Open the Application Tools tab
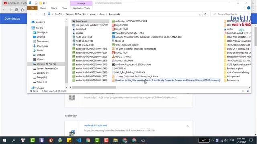Viewport: 257px width, 144px height. [81, 8]
